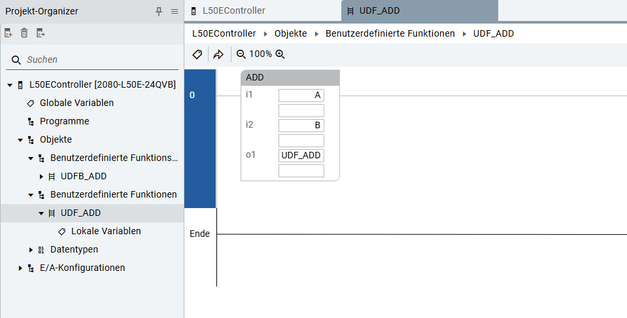Click ladder icon beside UDF_ADD in tree
The height and width of the screenshot is (318, 627).
click(x=52, y=213)
